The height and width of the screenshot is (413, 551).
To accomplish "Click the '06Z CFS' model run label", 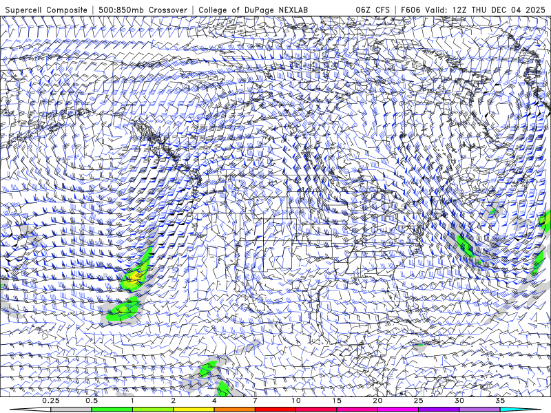I will [373, 10].
